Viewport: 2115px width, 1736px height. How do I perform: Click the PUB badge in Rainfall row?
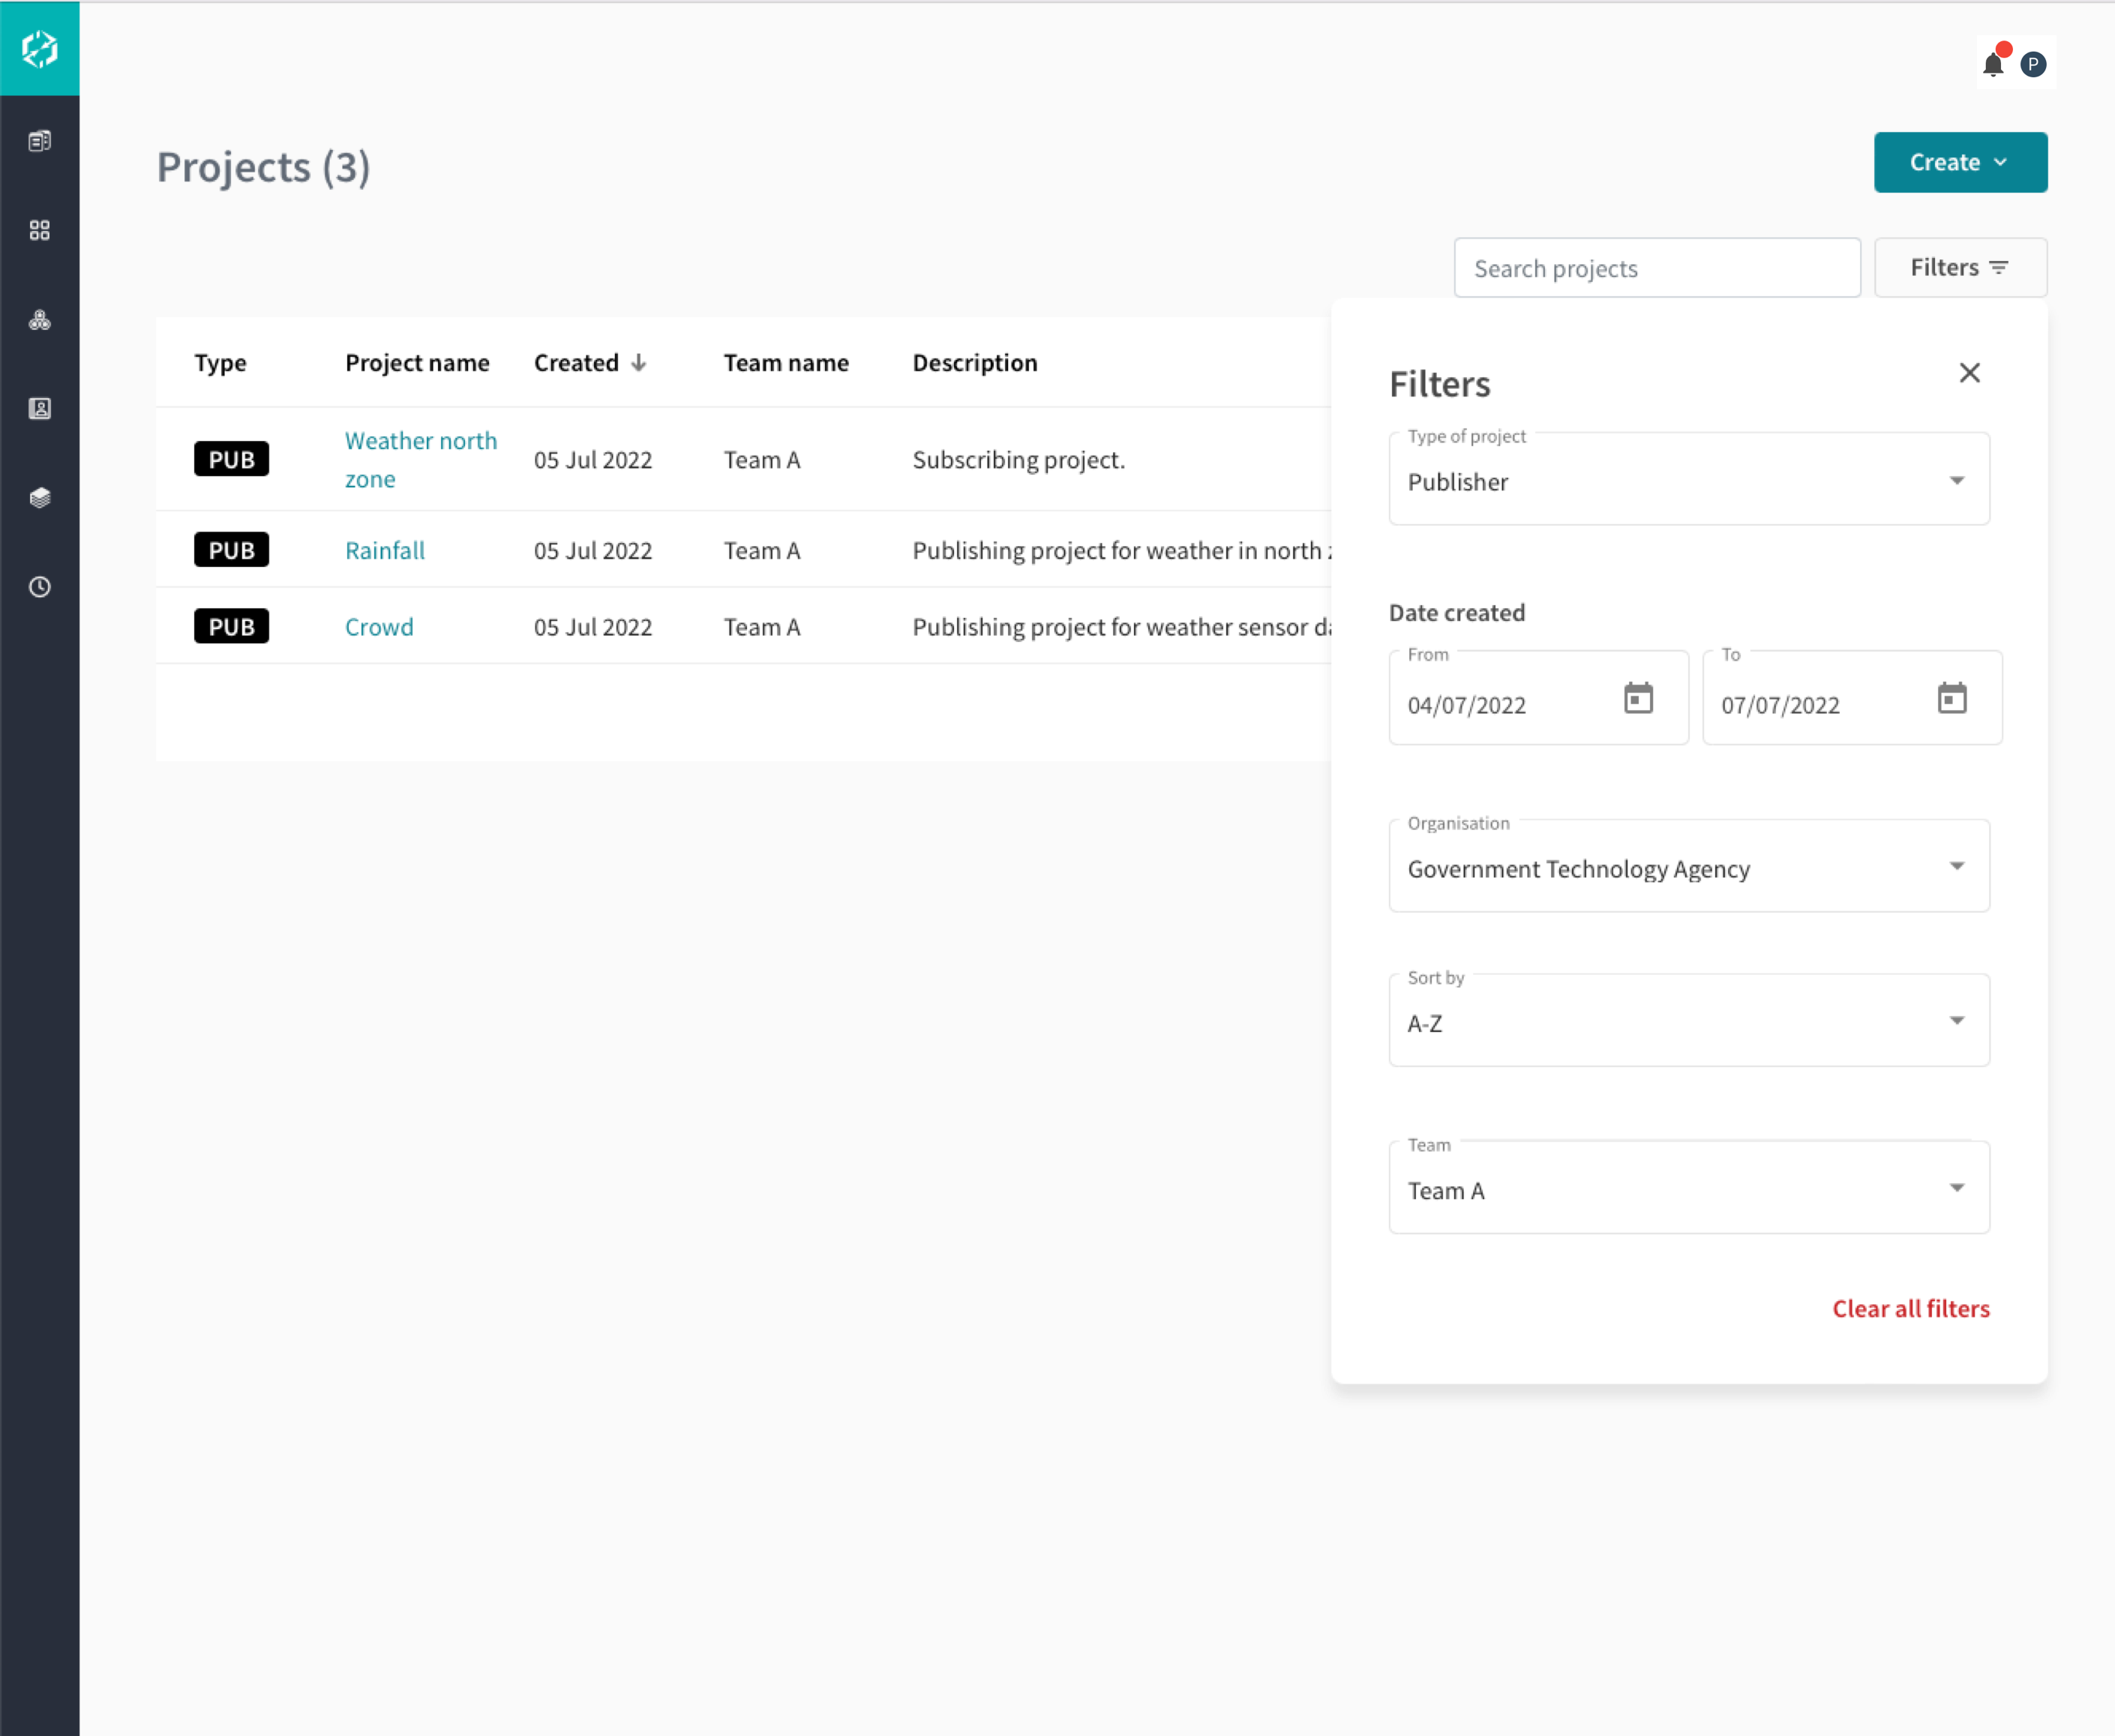[231, 550]
